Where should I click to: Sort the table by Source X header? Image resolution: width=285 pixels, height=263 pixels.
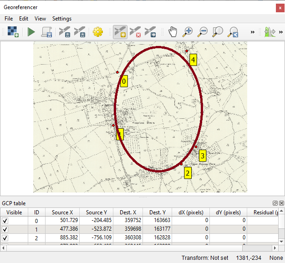(62, 212)
